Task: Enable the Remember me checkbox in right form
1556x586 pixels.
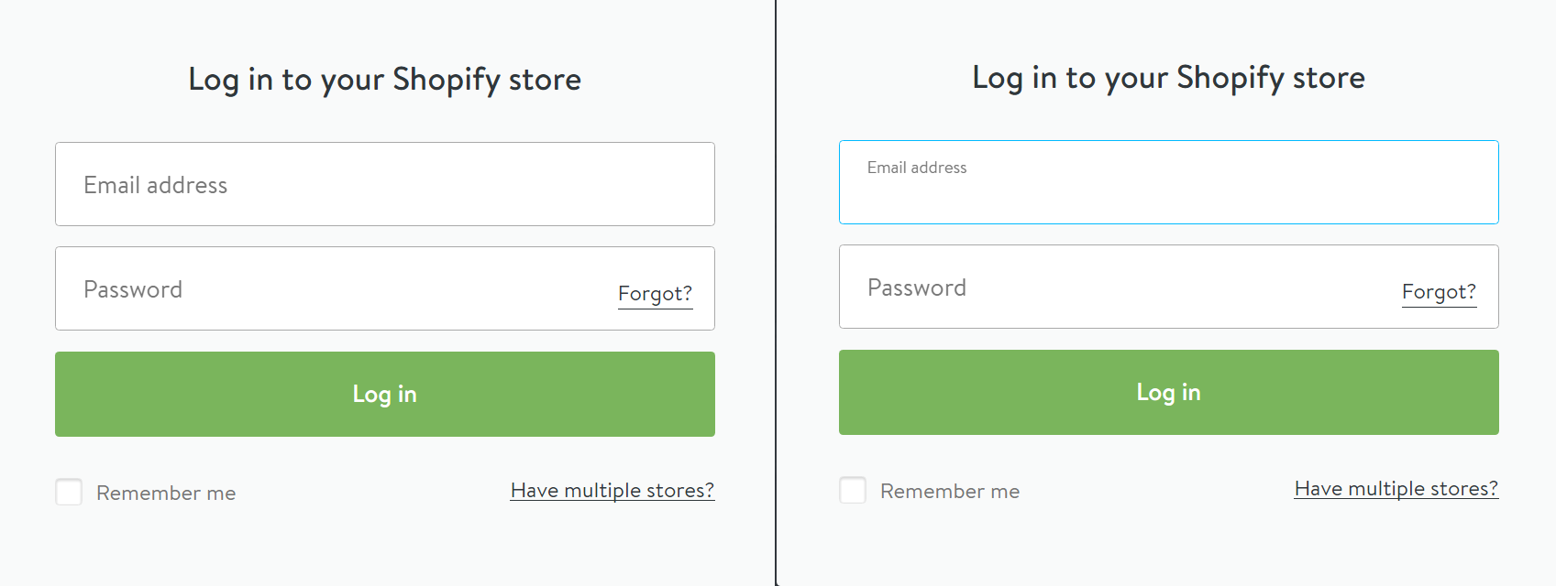Action: click(853, 490)
